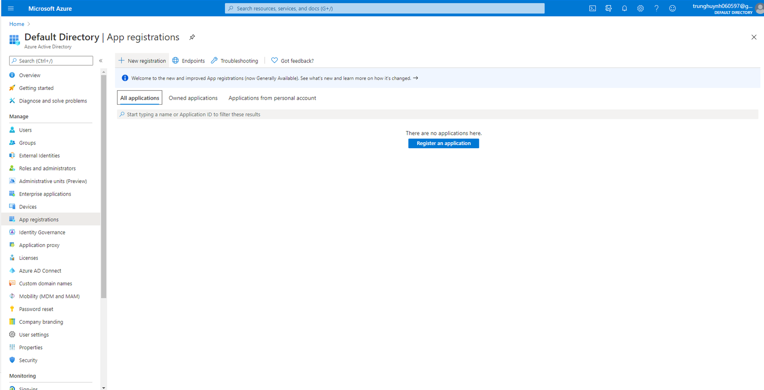Click the Identity Governance icon

(12, 233)
